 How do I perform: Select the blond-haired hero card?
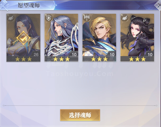pos(99,38)
